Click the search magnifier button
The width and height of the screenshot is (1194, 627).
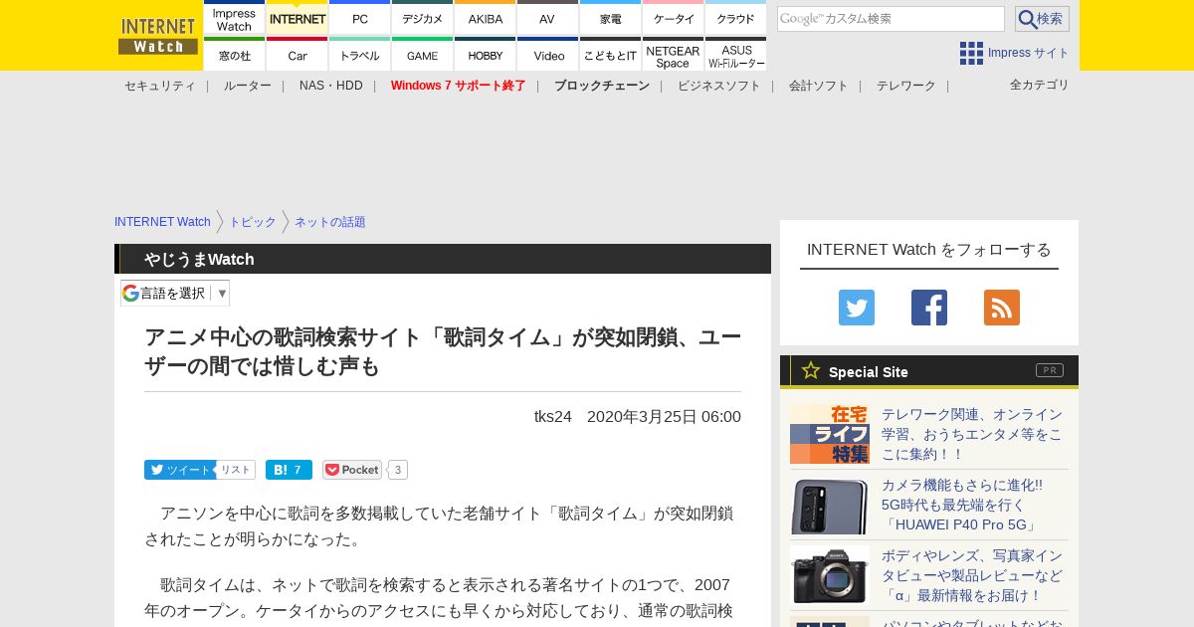1042,19
